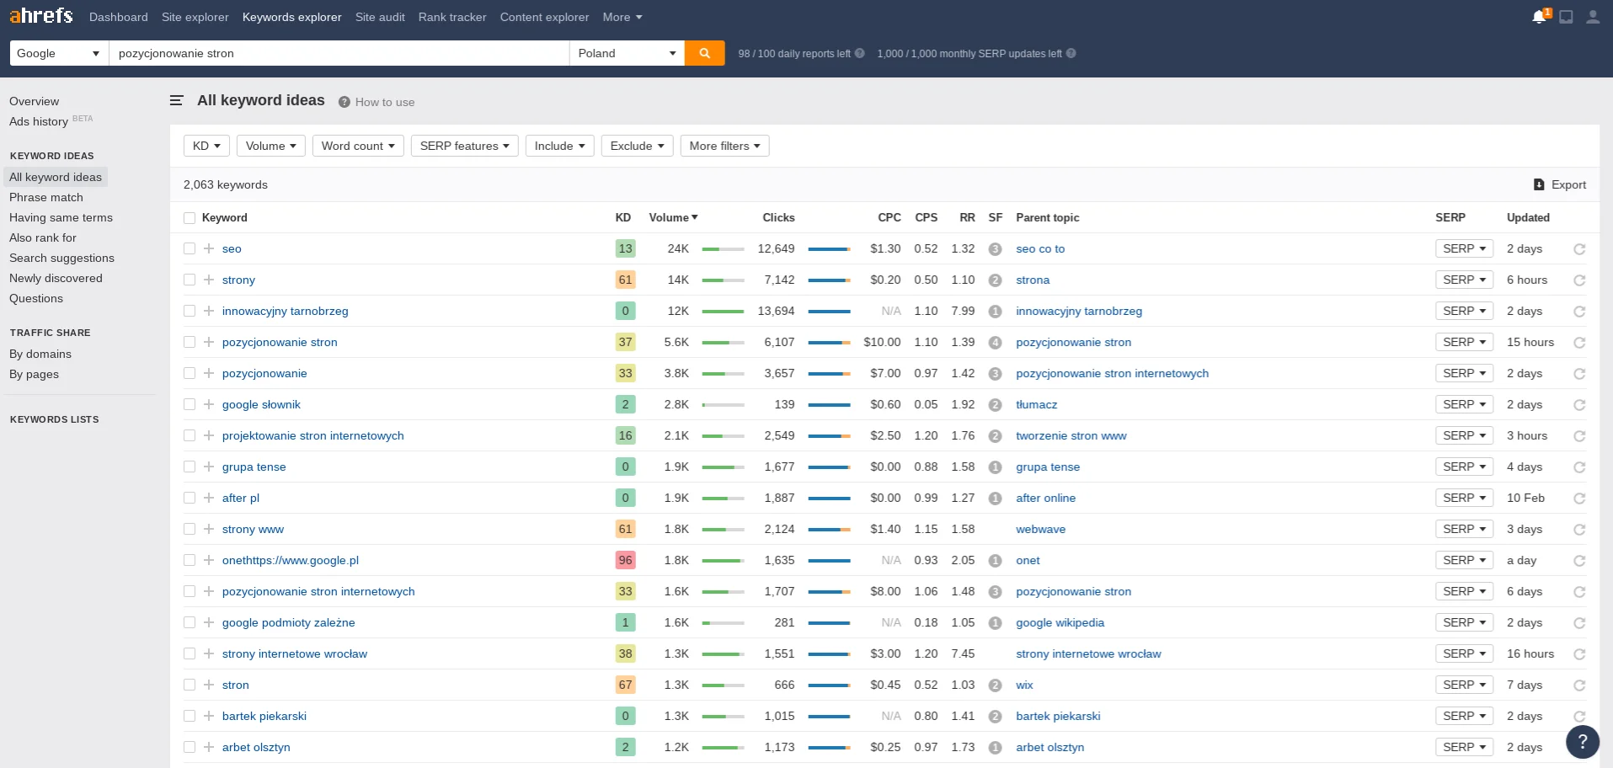1613x768 pixels.
Task: Open help question-mark next to How to use
Action: [x=344, y=102]
